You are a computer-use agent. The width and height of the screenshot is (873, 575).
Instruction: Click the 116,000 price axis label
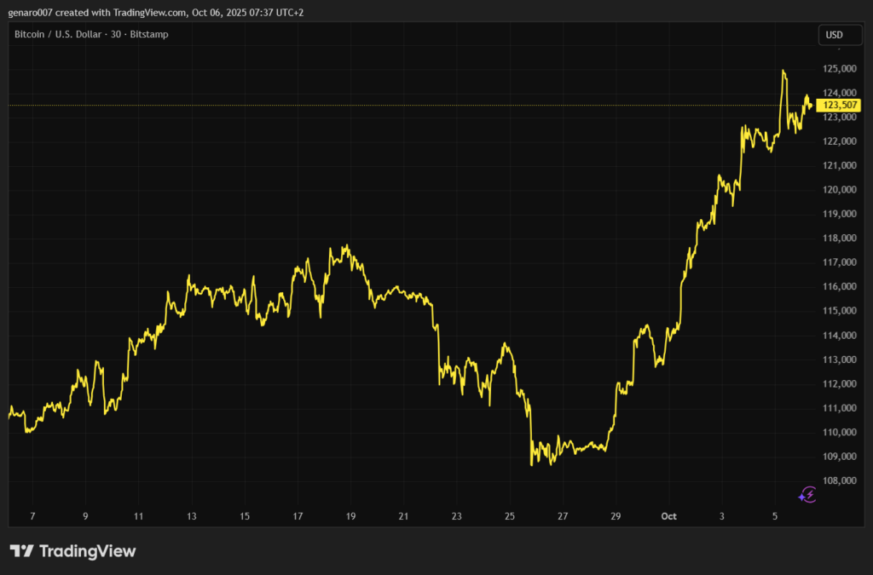840,287
